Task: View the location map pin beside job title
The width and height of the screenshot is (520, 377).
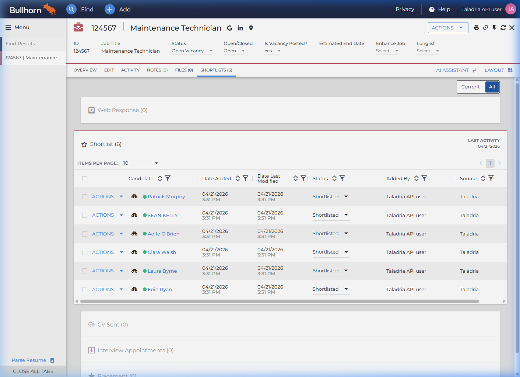Action: pos(251,28)
